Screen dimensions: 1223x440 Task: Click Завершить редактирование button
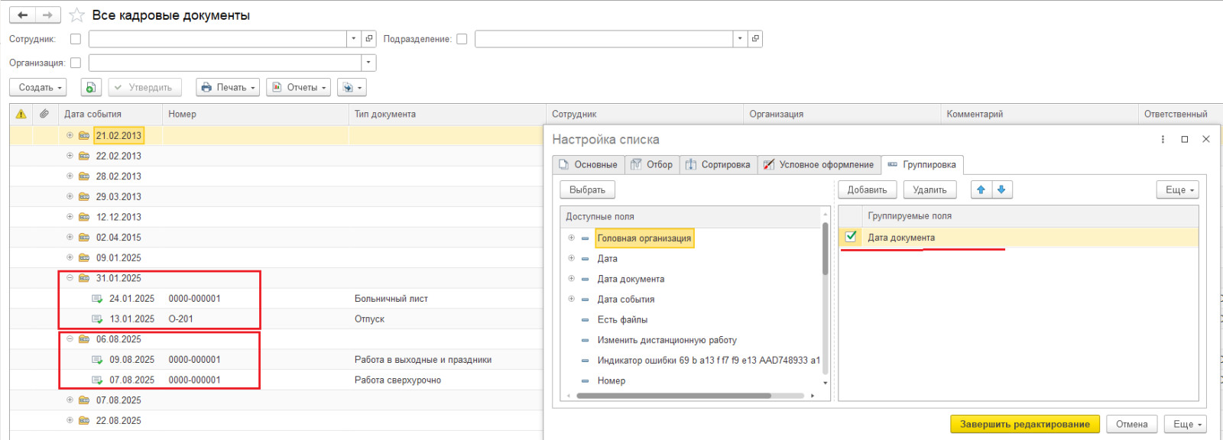pos(1024,424)
